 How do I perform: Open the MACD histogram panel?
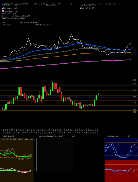(x=17, y=171)
